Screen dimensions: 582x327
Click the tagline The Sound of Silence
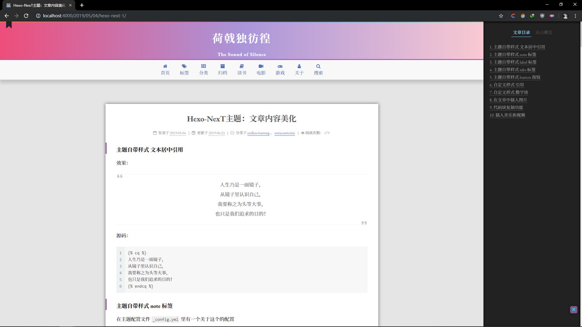242,55
